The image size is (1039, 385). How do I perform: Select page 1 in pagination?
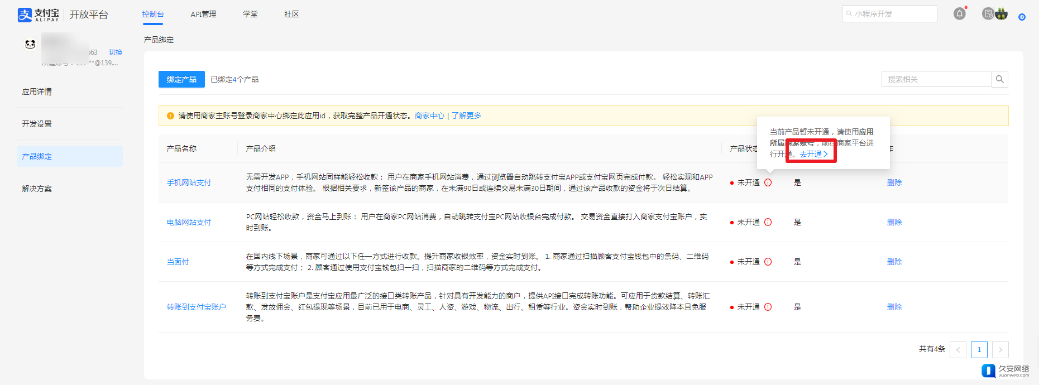(979, 349)
